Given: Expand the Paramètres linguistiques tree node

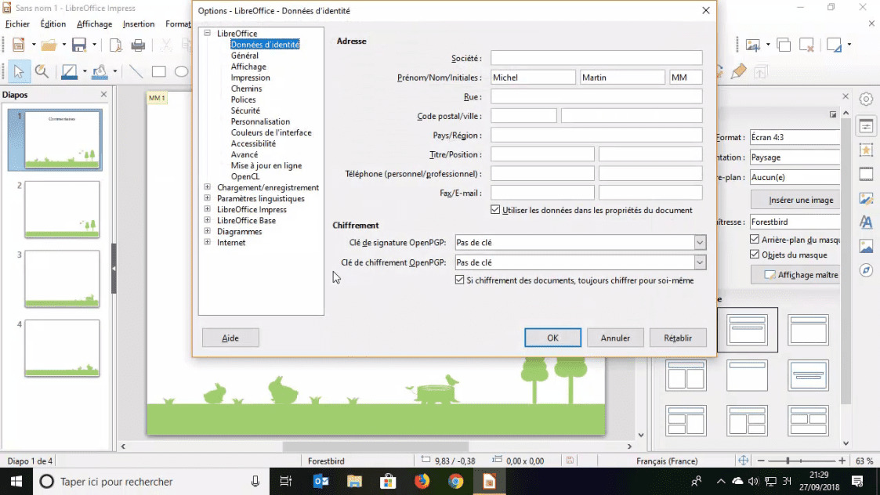Looking at the screenshot, I should pyautogui.click(x=207, y=198).
